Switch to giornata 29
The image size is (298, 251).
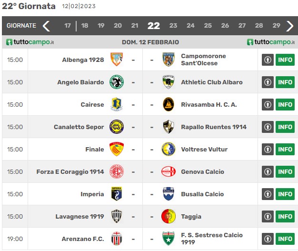point(276,25)
